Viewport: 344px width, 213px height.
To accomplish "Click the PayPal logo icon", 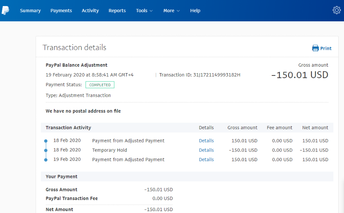I will (x=5, y=10).
